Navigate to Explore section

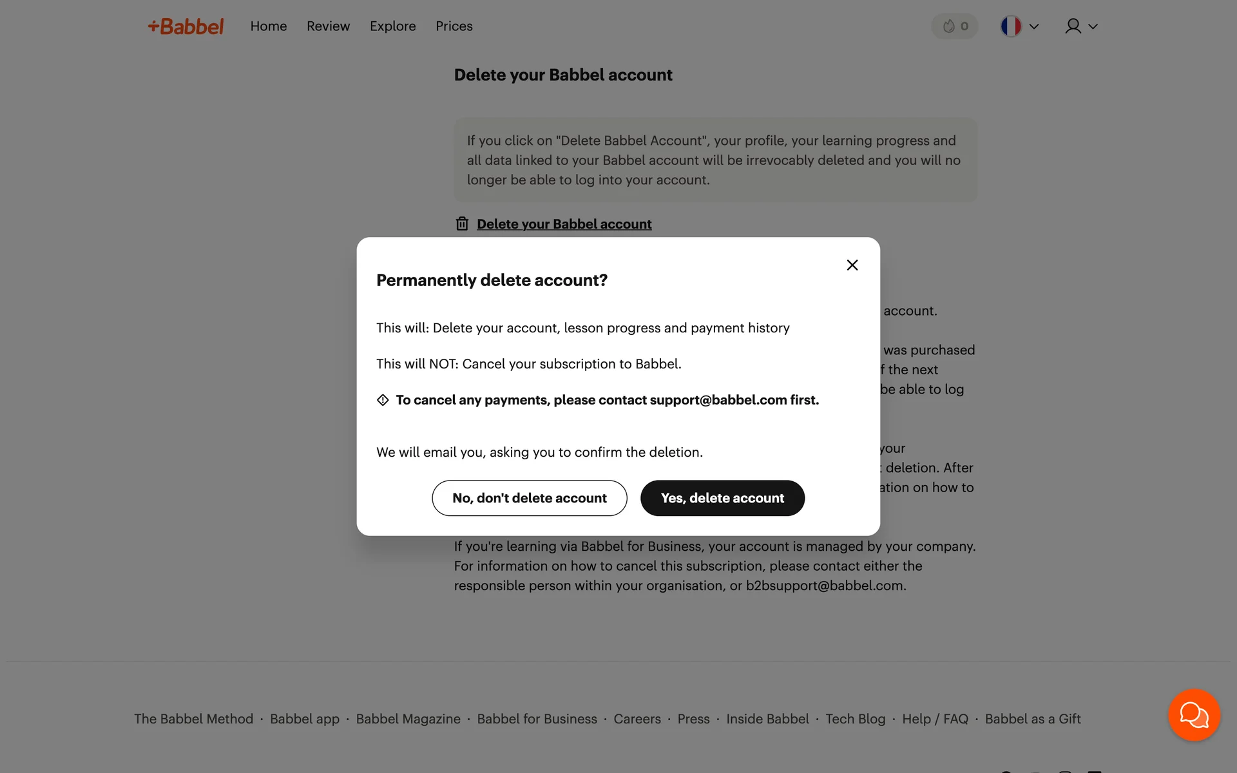pyautogui.click(x=392, y=26)
